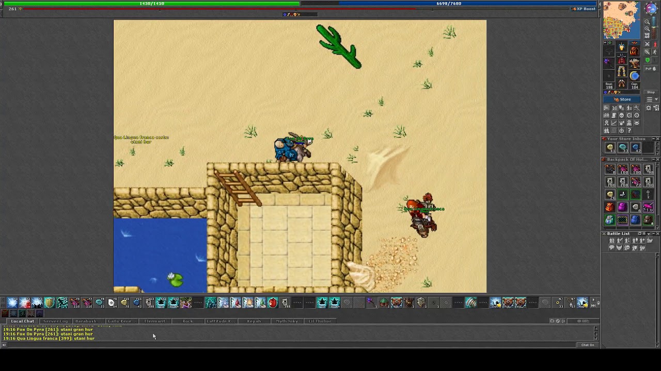The height and width of the screenshot is (371, 661).
Task: Open the Kepah chat tab
Action: (254, 321)
